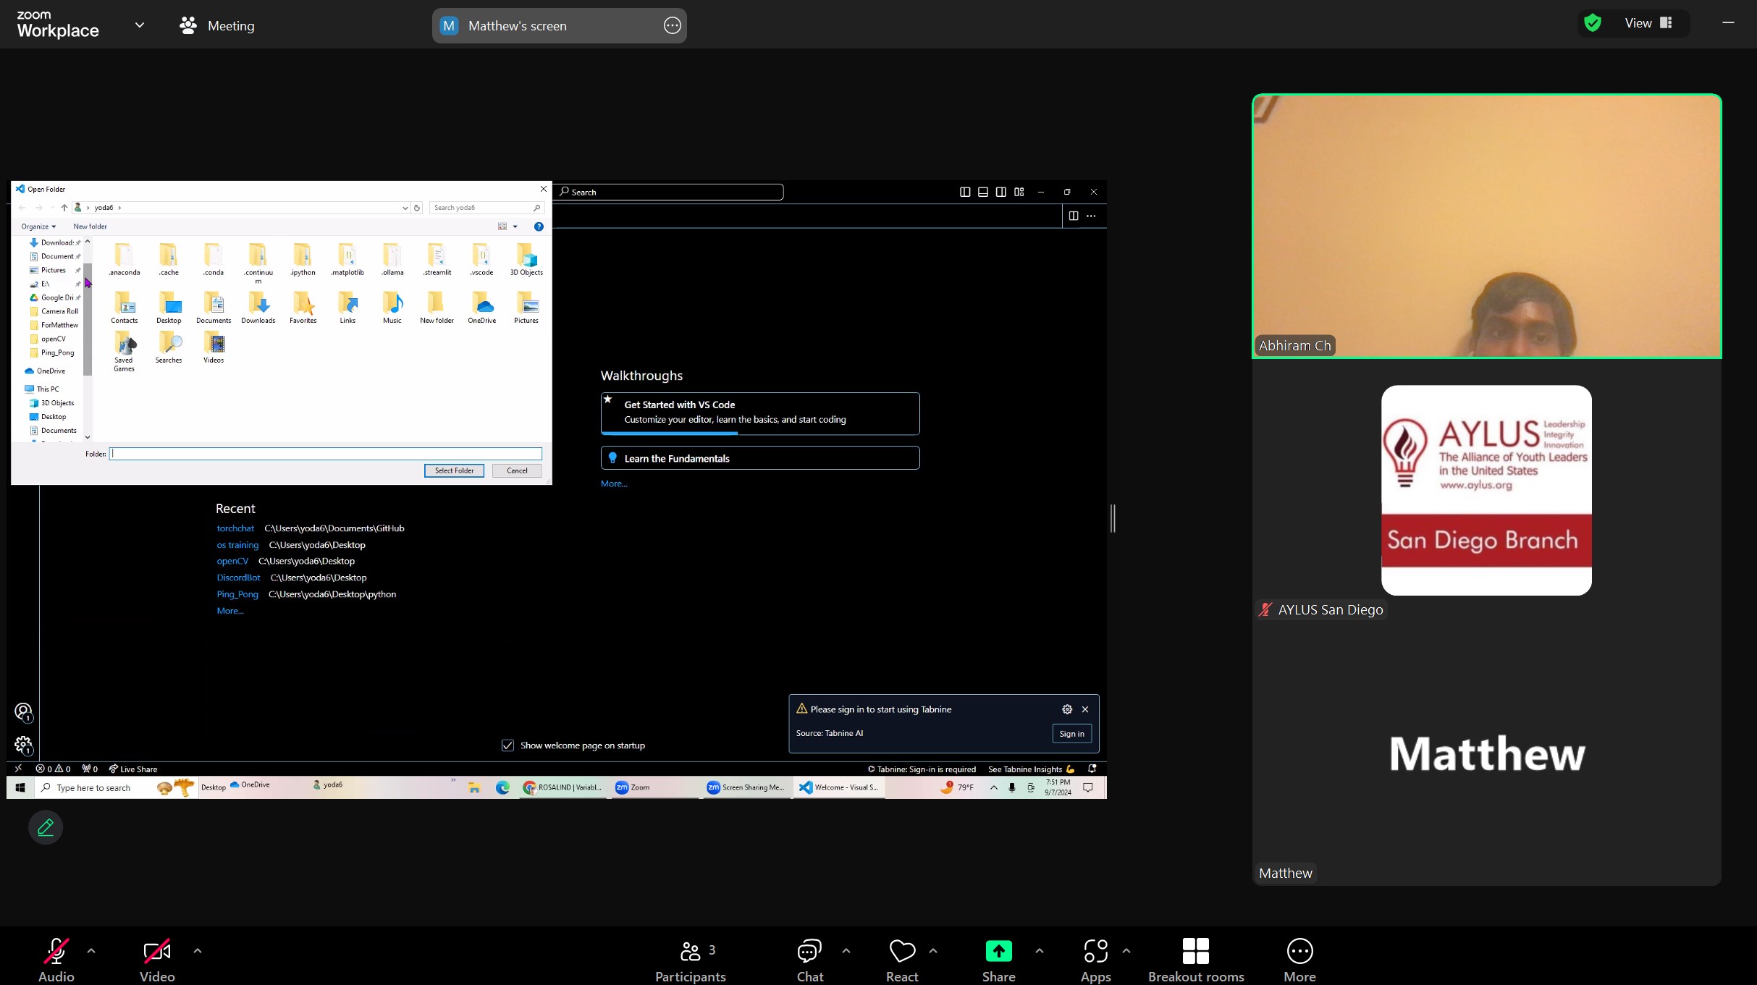Open the change view dropdown arrow
The image size is (1757, 985).
[515, 227]
